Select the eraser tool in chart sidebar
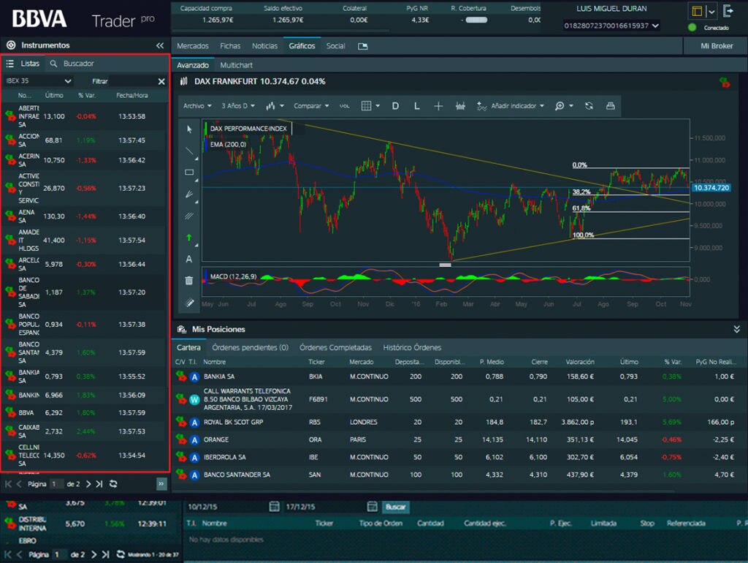748x563 pixels. (189, 302)
